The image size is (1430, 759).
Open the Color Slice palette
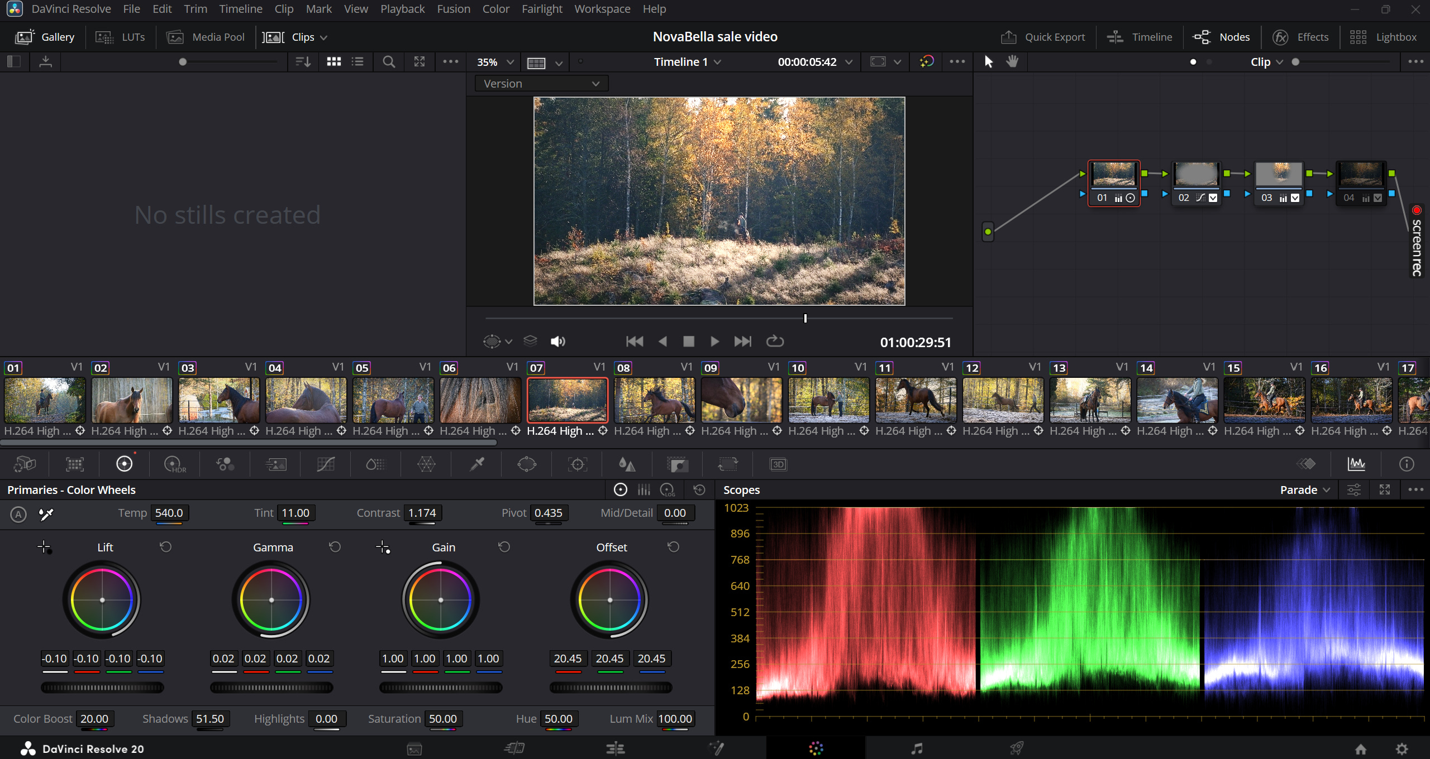(x=375, y=464)
